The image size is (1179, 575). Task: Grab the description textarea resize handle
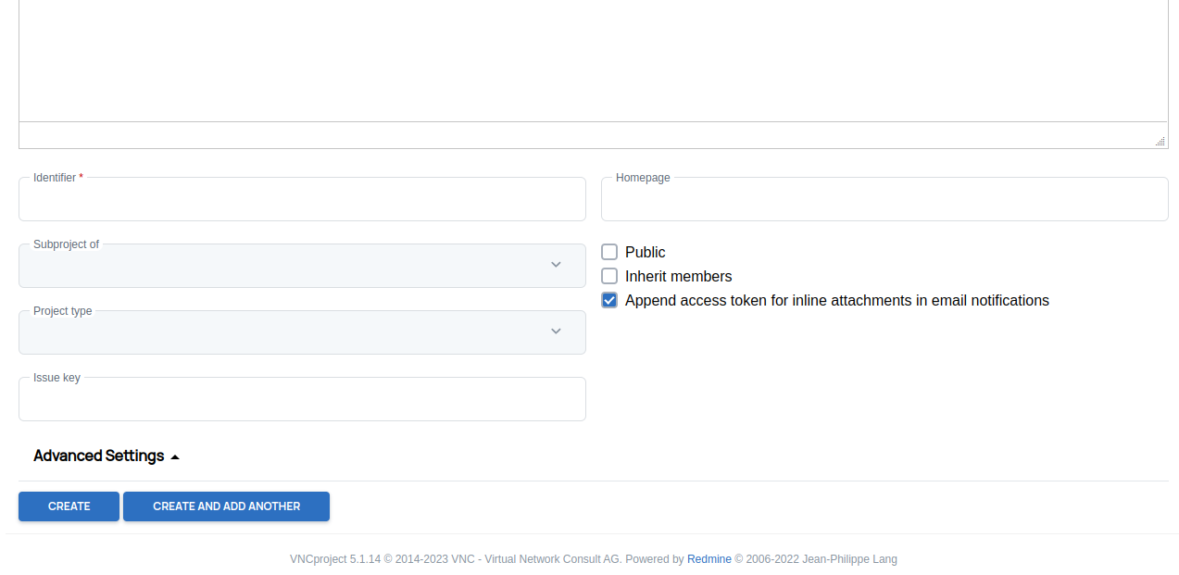1160,141
